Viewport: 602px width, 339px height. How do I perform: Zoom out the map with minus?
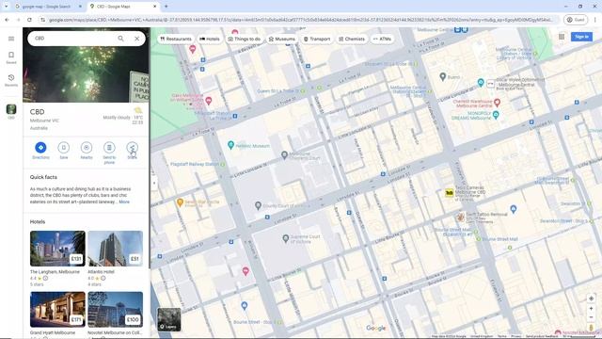coord(592,317)
